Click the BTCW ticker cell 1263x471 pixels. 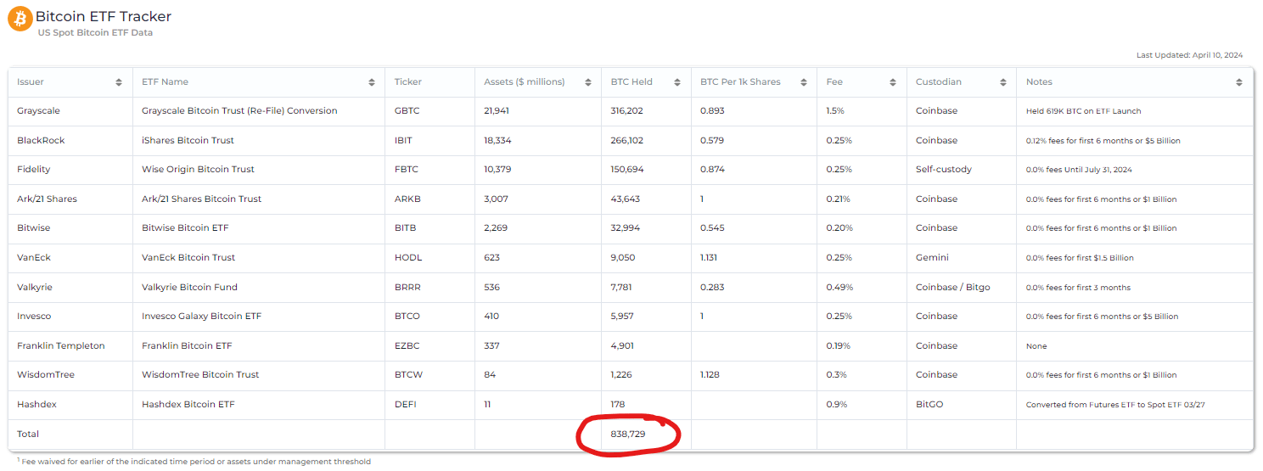click(x=408, y=374)
